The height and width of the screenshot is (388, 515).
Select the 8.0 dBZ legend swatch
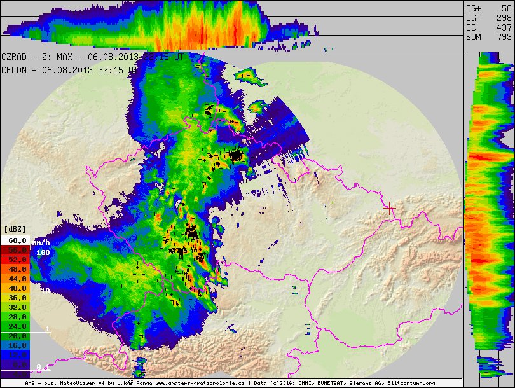[15, 364]
